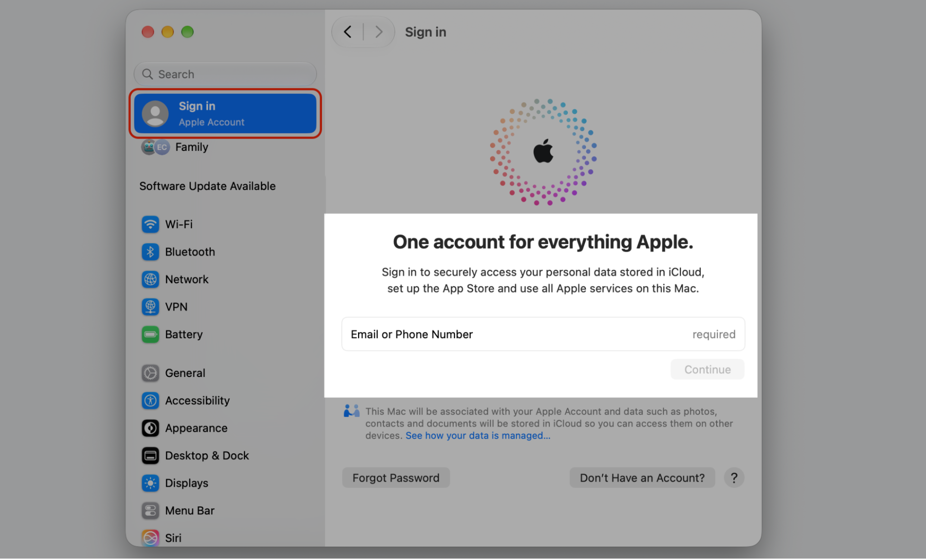Click the Appearance icon
The height and width of the screenshot is (559, 926).
pyautogui.click(x=150, y=428)
